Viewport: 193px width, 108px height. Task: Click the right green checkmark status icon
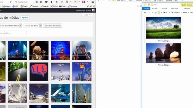point(91,6)
